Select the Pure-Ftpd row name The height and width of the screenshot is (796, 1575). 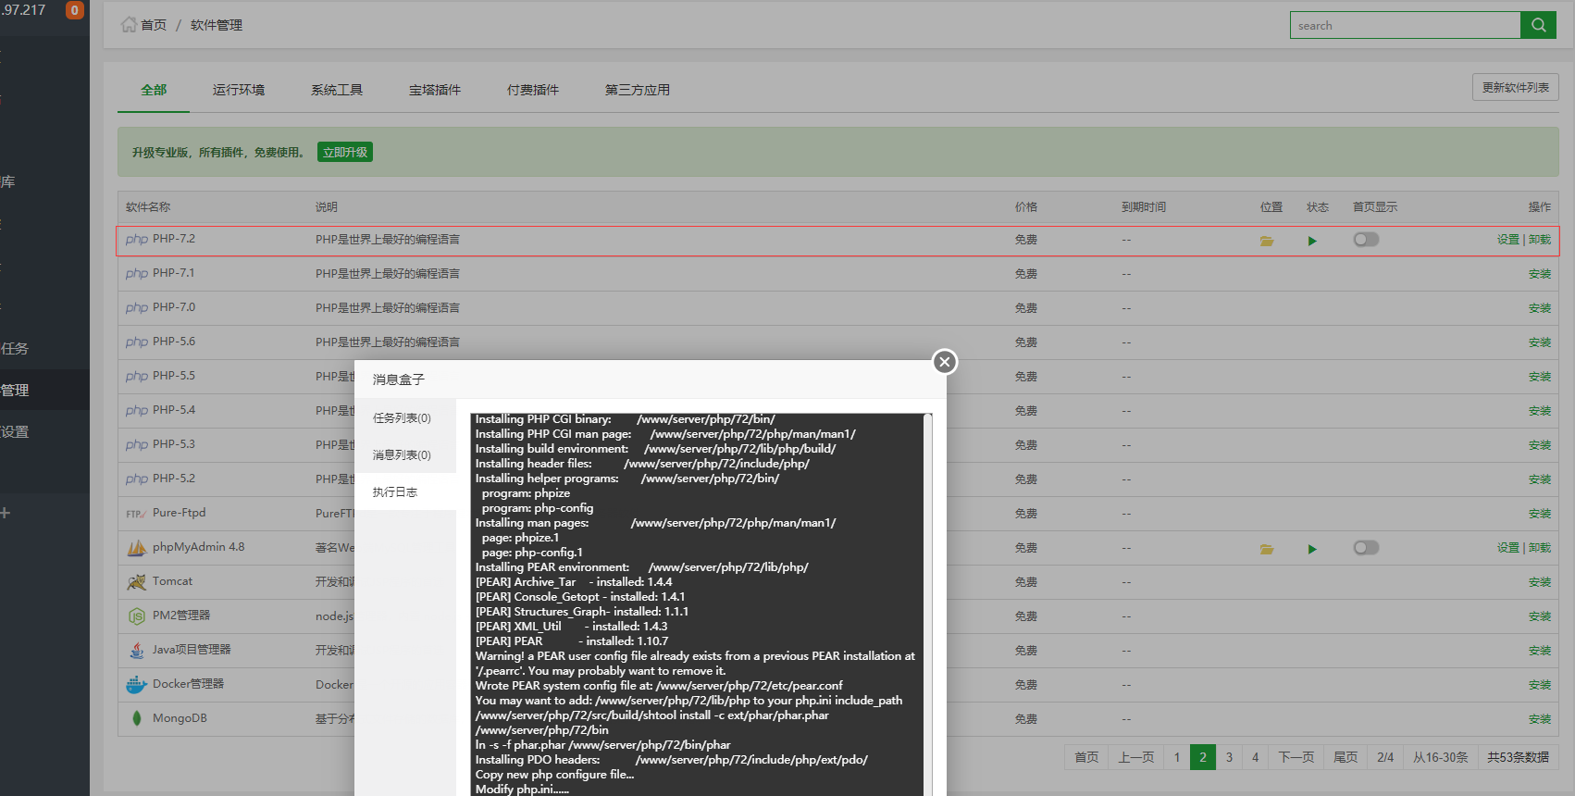pyautogui.click(x=180, y=513)
